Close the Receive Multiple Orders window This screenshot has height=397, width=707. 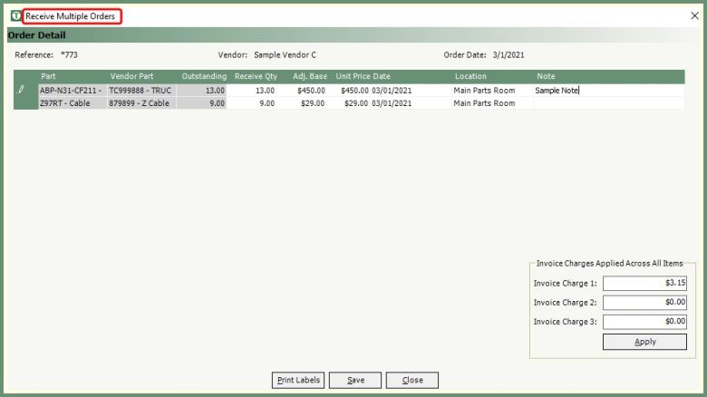click(x=694, y=16)
